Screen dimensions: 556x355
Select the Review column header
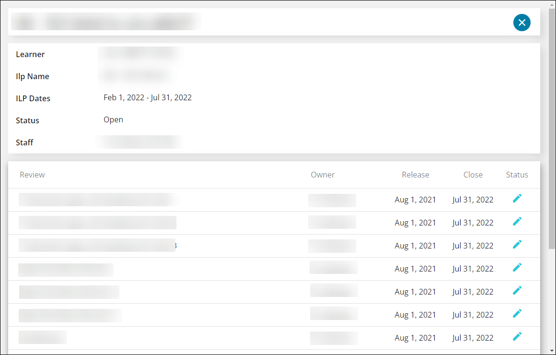[x=32, y=175]
